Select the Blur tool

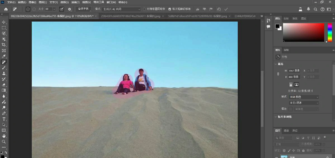[4, 96]
